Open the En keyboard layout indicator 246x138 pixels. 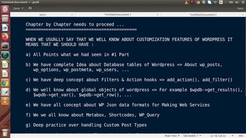221,2
